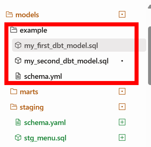Image resolution: width=151 pixels, height=147 pixels.
Task: Click the document icon beside schema.yml
Action: coord(18,76)
